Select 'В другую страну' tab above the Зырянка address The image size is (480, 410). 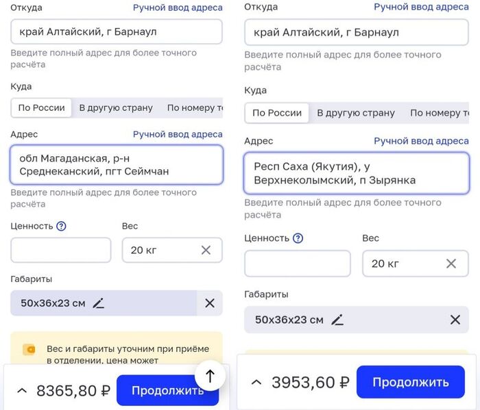point(356,113)
